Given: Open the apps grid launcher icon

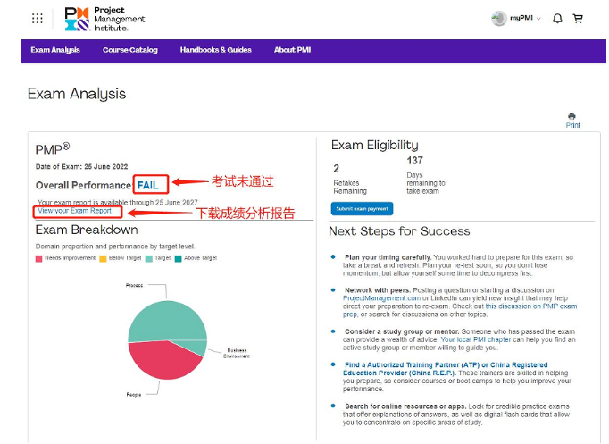Looking at the screenshot, I should (37, 18).
